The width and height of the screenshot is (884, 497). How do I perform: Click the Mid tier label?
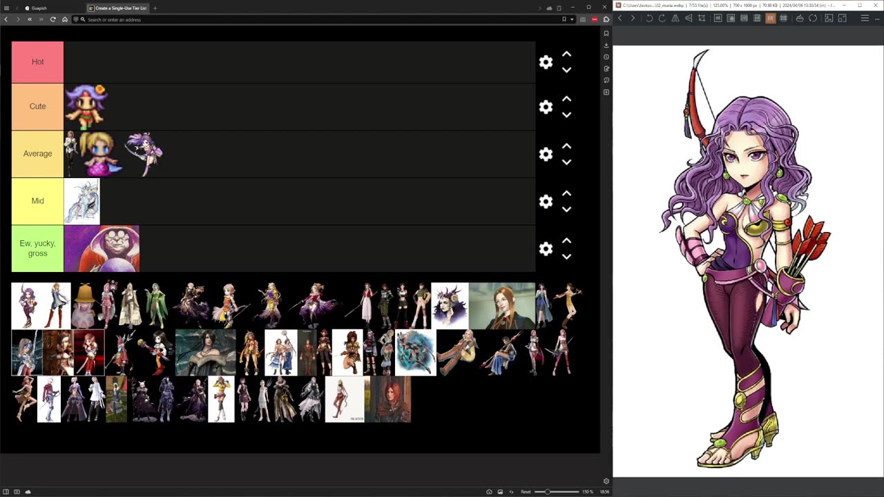click(x=37, y=201)
